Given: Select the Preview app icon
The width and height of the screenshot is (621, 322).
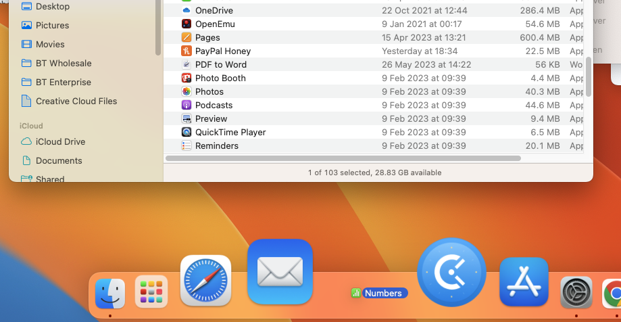Looking at the screenshot, I should coord(186,118).
